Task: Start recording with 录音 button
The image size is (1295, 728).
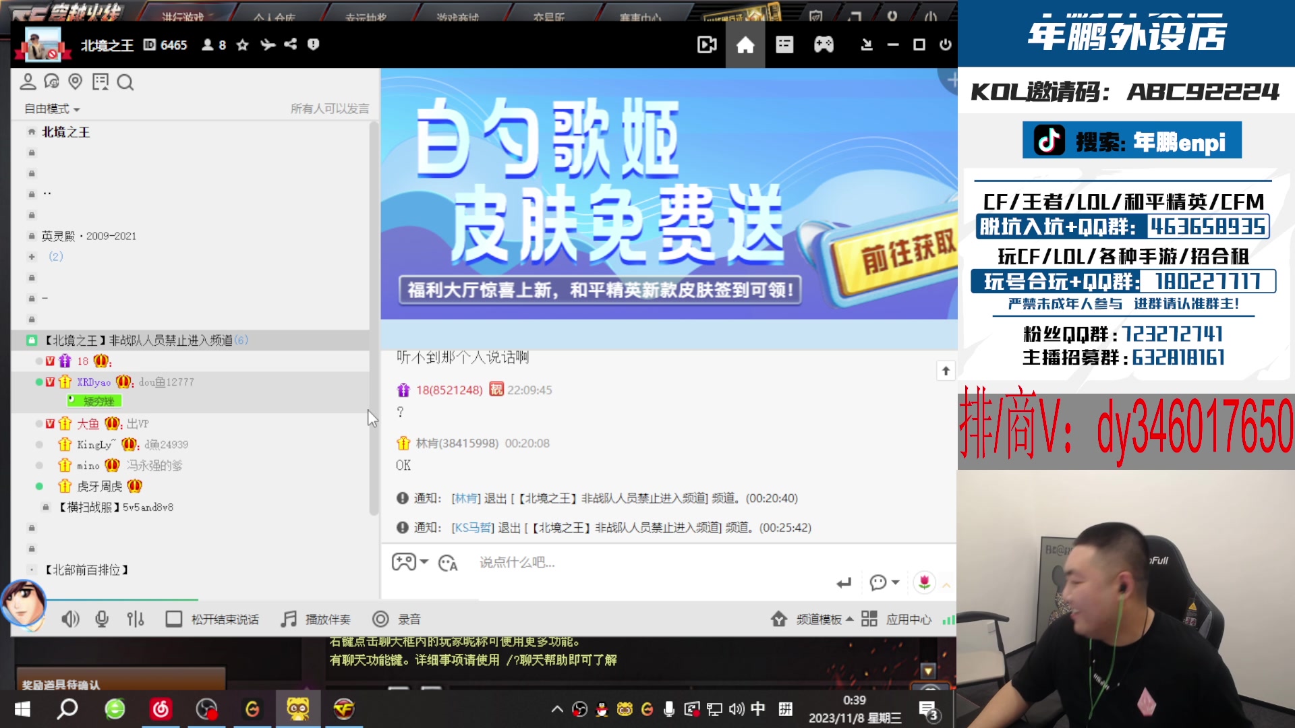Action: point(397,619)
